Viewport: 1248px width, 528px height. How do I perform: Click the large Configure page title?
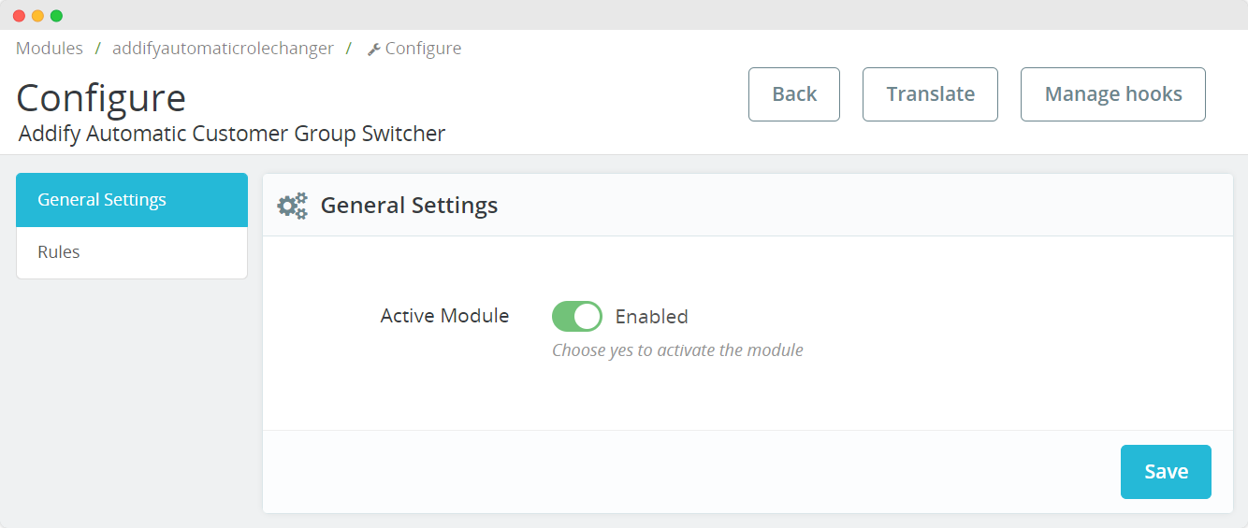[101, 98]
